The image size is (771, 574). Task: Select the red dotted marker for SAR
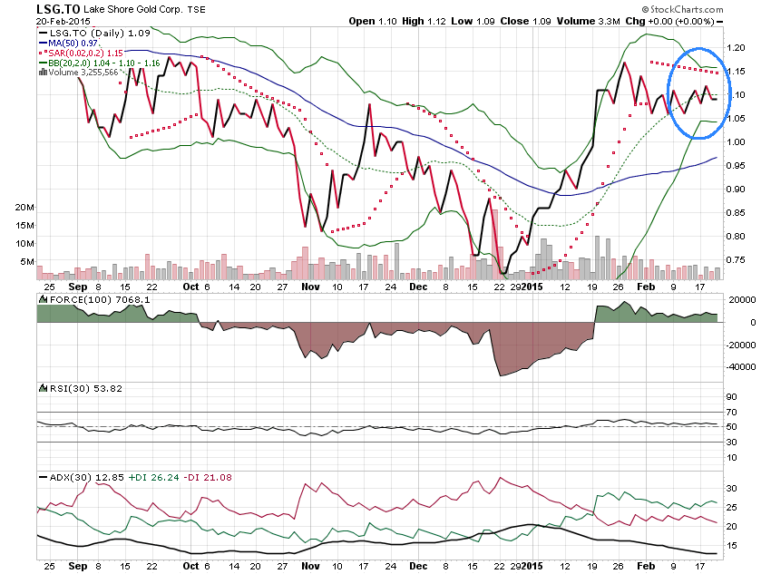[43, 54]
